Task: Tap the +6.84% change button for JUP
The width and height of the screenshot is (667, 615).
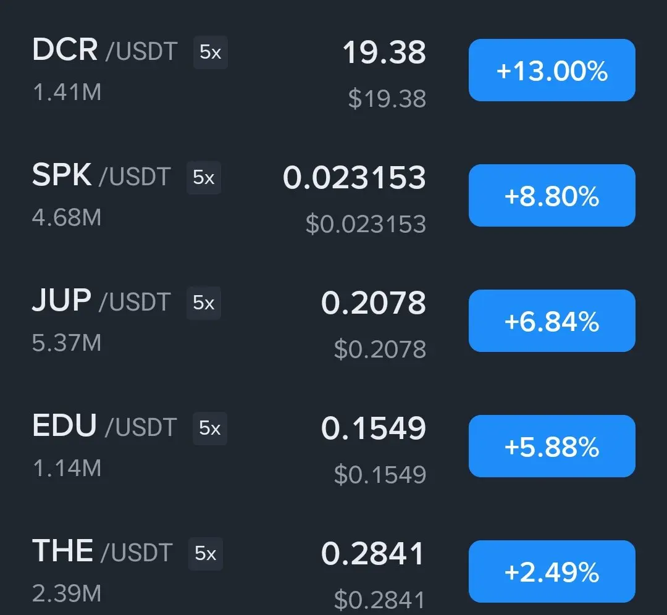Action: pos(552,320)
